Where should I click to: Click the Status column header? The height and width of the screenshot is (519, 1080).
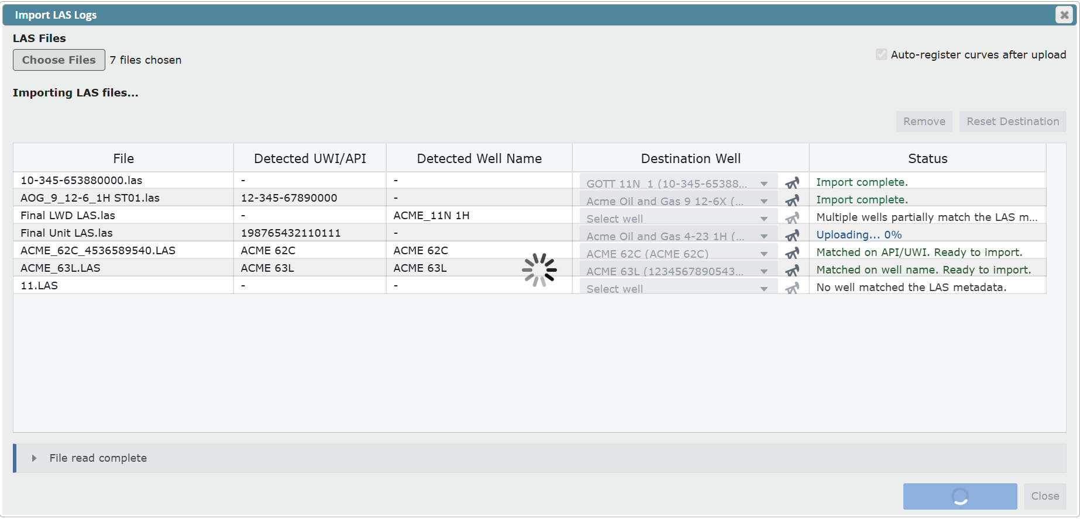pyautogui.click(x=928, y=158)
